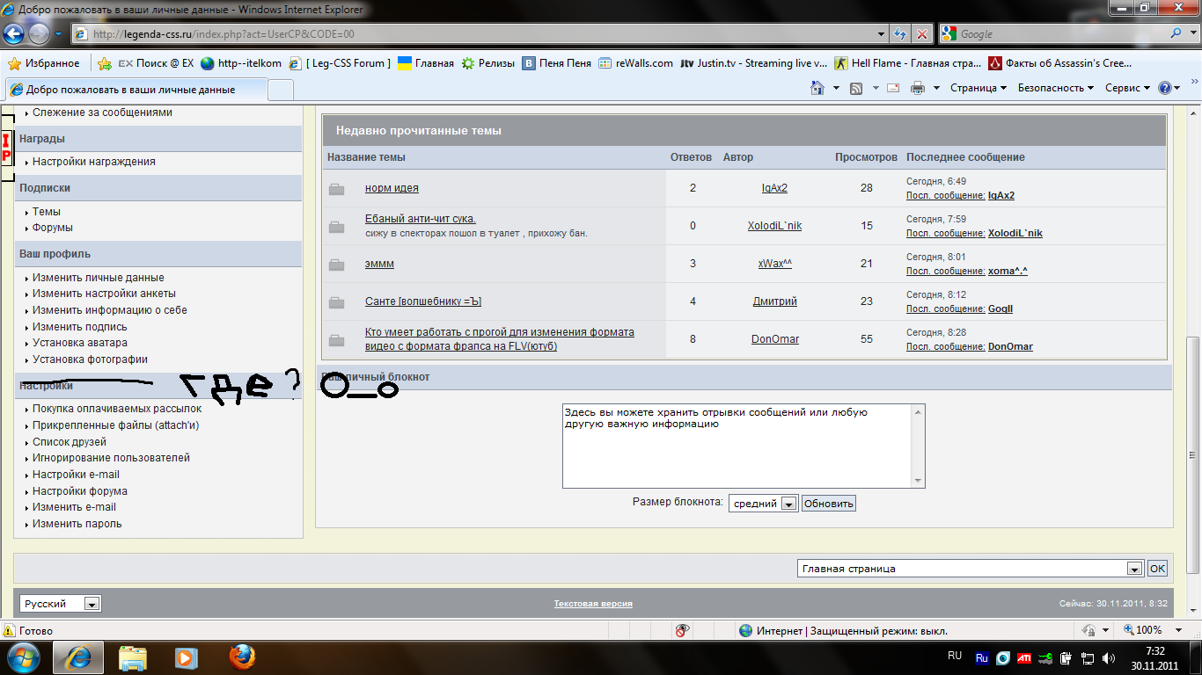The height and width of the screenshot is (675, 1202).
Task: Click the Google search input field
Action: pos(1063,34)
